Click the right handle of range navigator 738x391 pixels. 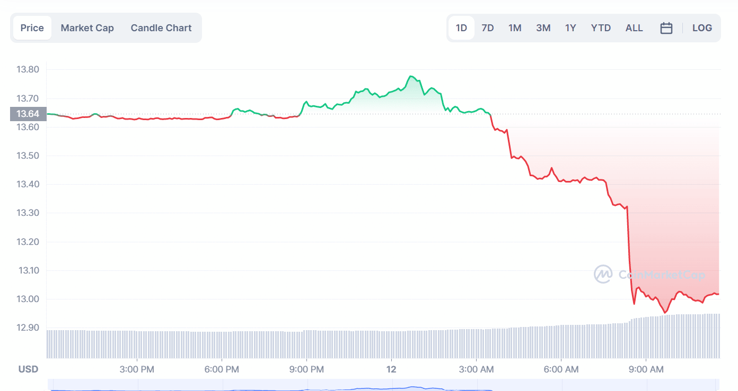click(x=717, y=385)
